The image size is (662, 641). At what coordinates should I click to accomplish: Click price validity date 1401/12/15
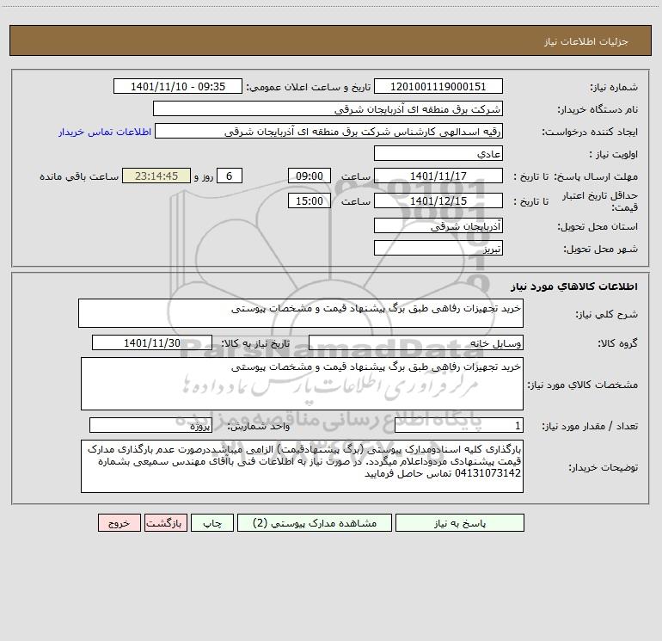438,200
